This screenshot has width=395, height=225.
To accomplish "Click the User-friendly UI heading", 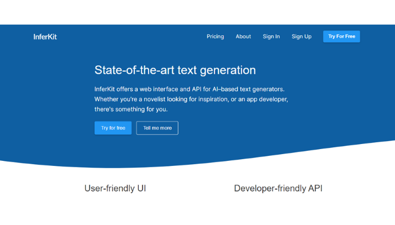I will 115,188.
